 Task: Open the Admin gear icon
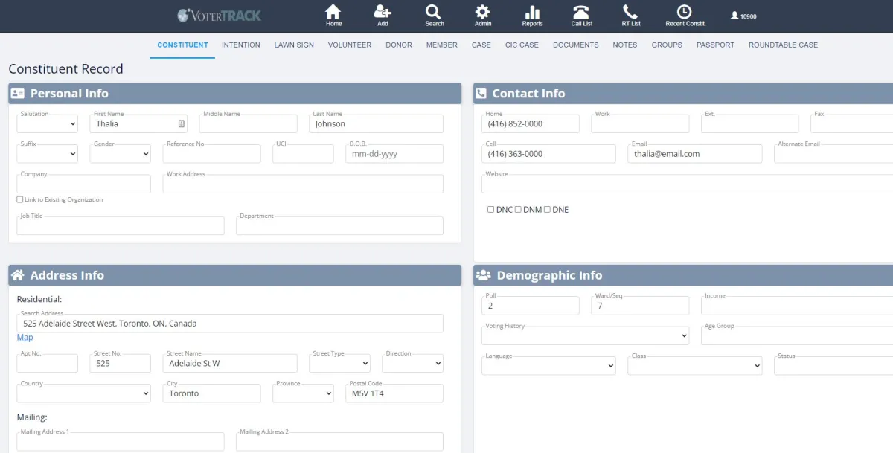(x=483, y=16)
